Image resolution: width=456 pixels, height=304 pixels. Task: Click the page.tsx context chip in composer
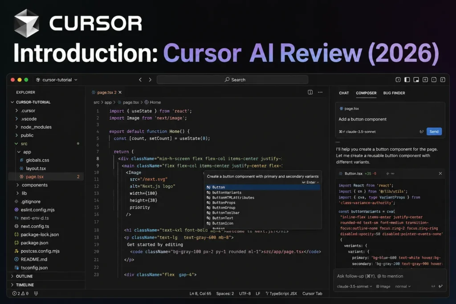click(349, 109)
